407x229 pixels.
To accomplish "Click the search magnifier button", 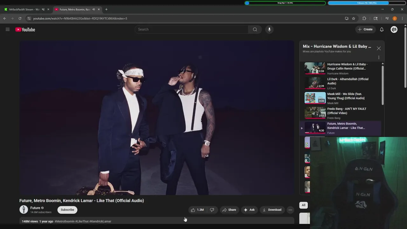I will [255, 30].
